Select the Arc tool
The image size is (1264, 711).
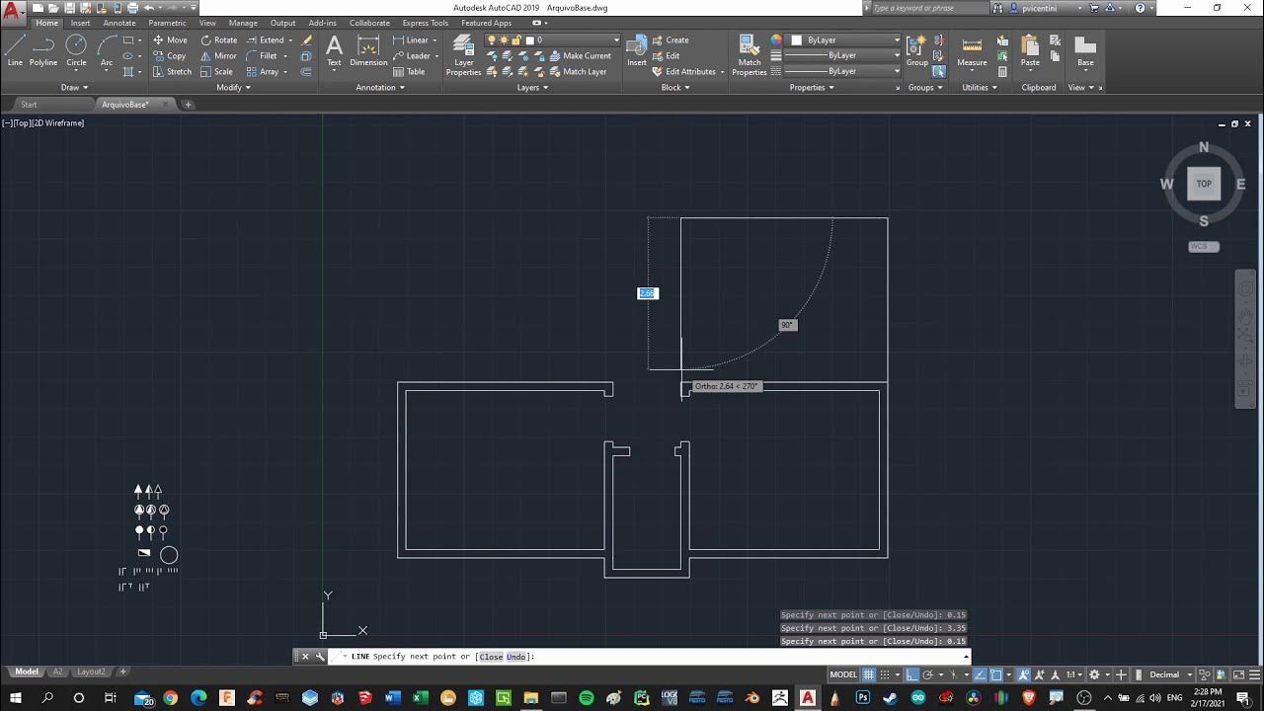[107, 50]
